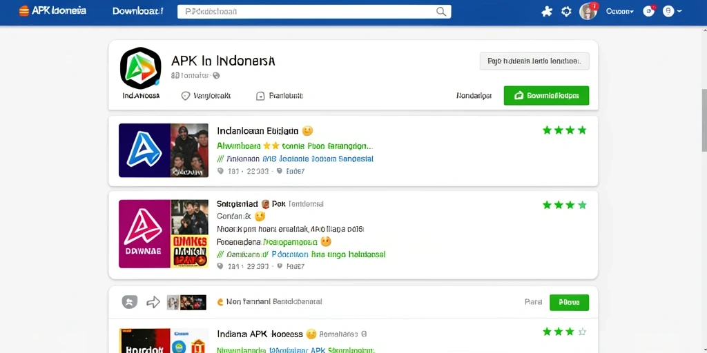Click the three-star rating of Indiana APK listing
The height and width of the screenshot is (353, 707).
point(565,332)
